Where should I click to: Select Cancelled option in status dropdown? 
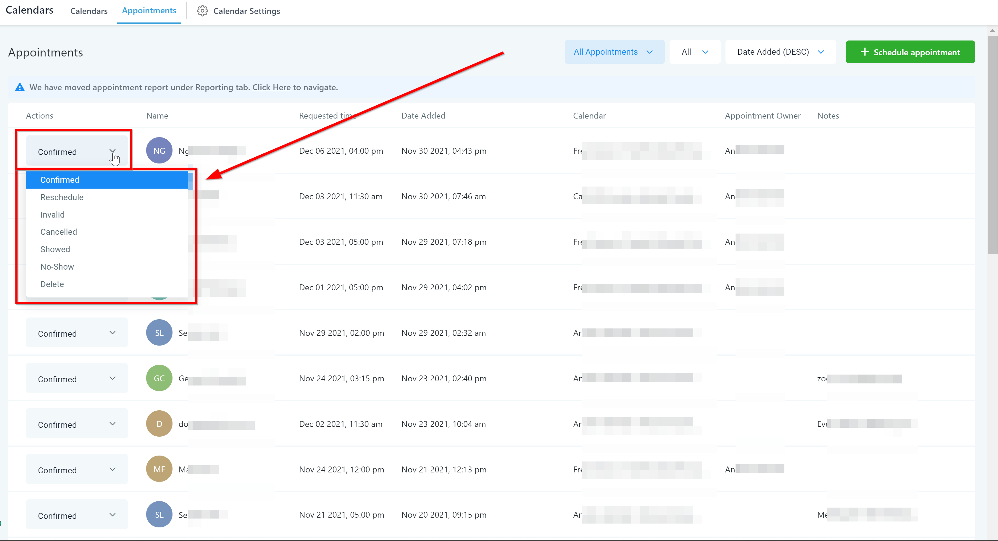[59, 232]
